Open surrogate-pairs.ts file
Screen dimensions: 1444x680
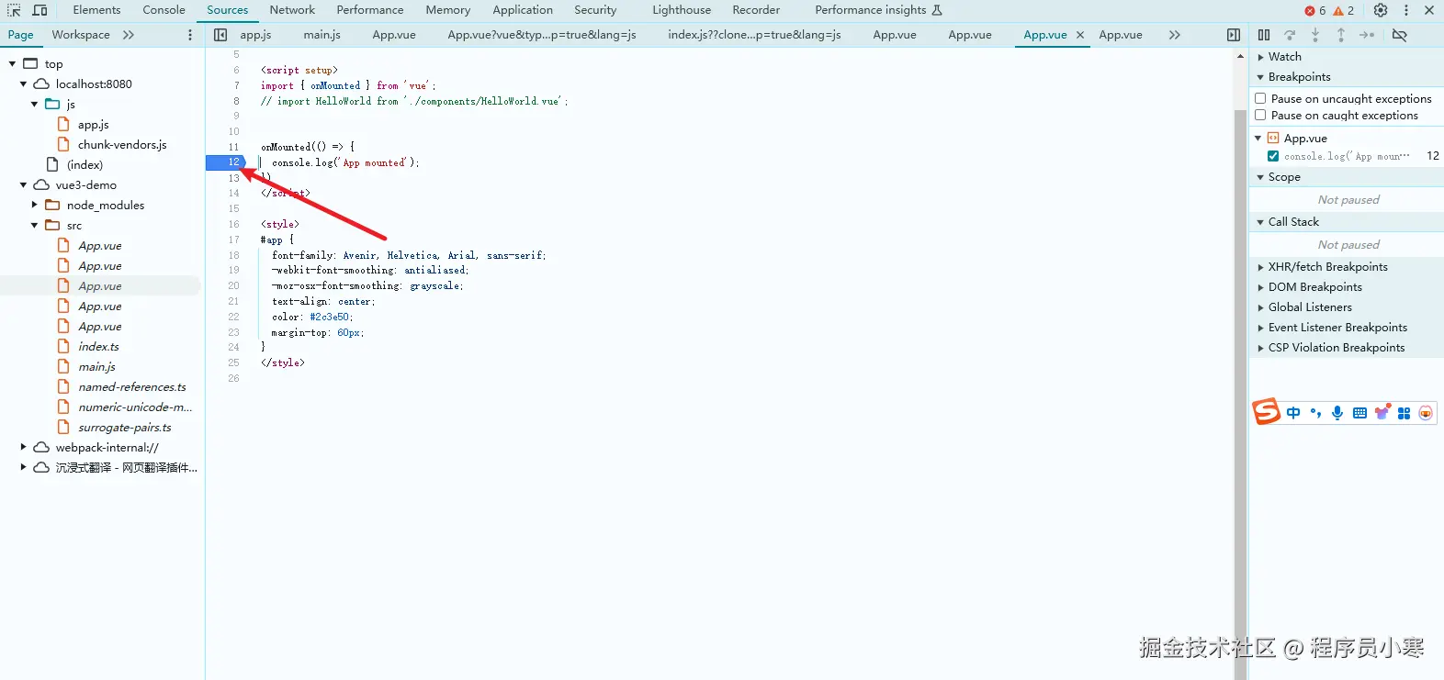tap(124, 427)
